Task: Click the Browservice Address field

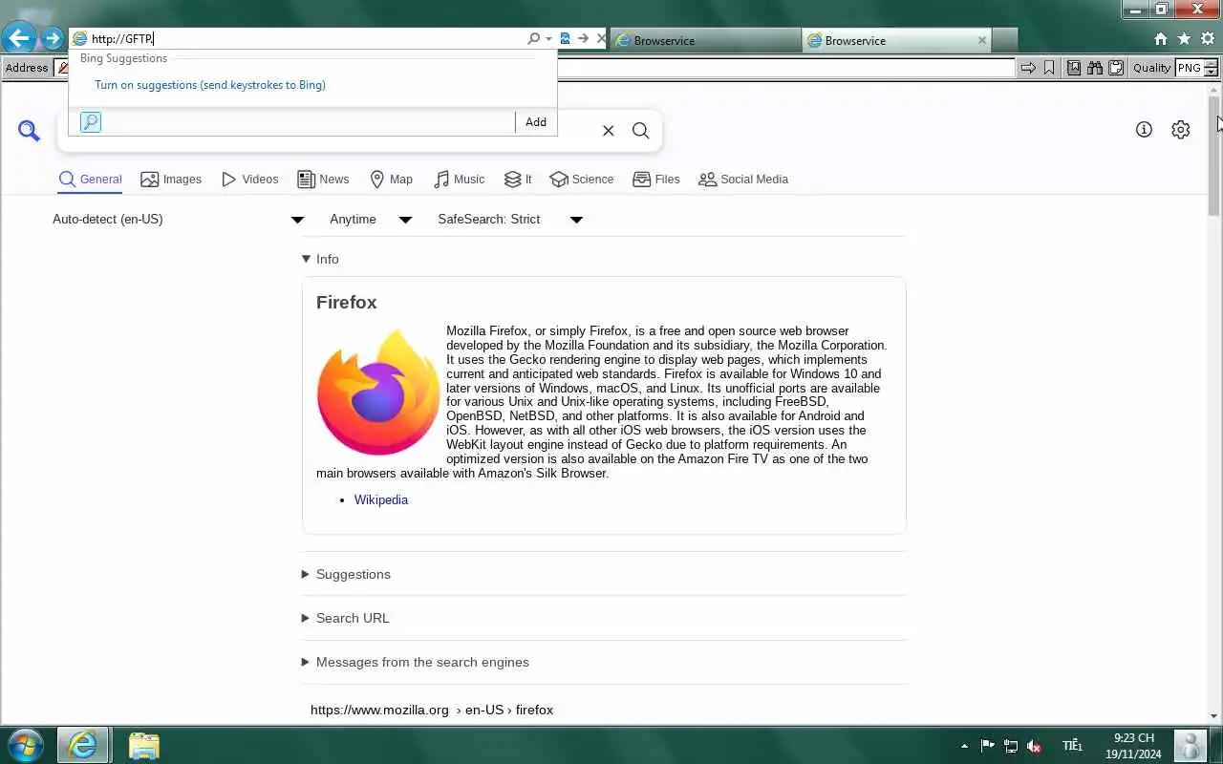Action: pos(785,68)
